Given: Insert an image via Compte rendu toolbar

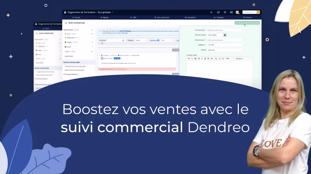Looking at the screenshot, I should coord(195,59).
